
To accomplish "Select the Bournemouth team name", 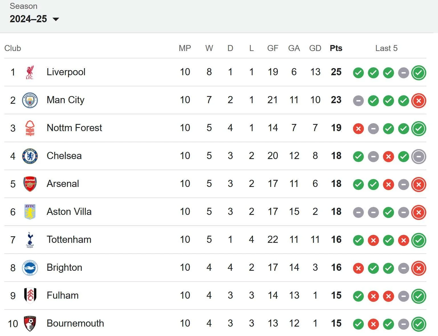I will pos(75,323).
